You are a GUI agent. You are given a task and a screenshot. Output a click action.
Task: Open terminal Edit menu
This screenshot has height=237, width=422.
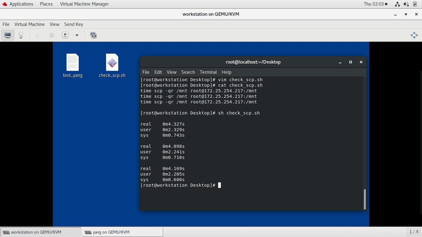pyautogui.click(x=158, y=72)
